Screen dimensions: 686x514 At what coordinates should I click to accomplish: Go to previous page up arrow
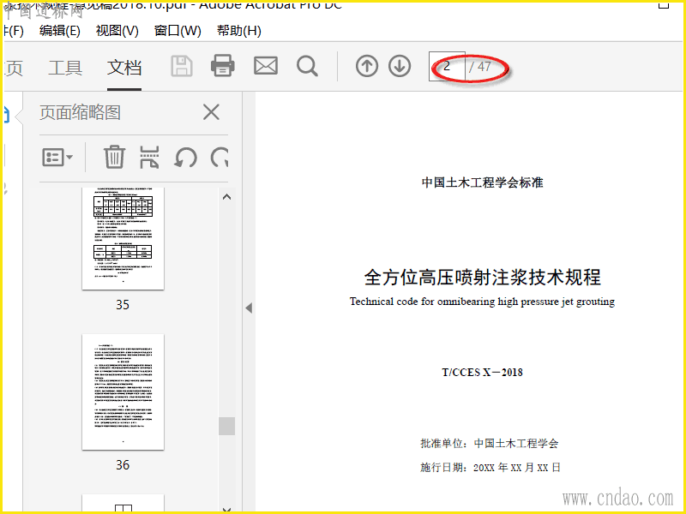(367, 67)
